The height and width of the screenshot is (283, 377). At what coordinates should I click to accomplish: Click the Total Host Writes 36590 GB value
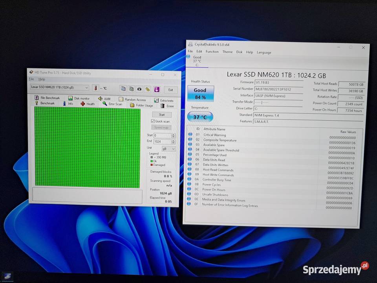pos(351,91)
